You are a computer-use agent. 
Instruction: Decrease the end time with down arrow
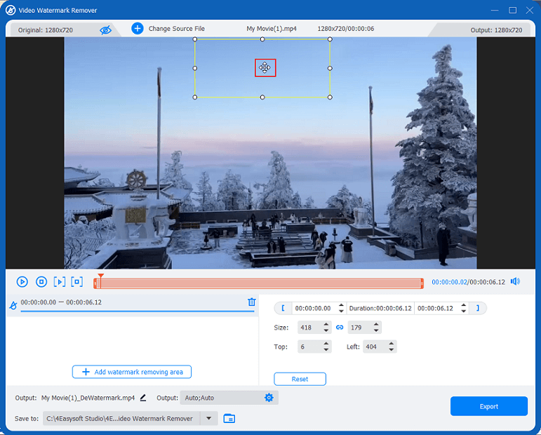[x=464, y=311]
